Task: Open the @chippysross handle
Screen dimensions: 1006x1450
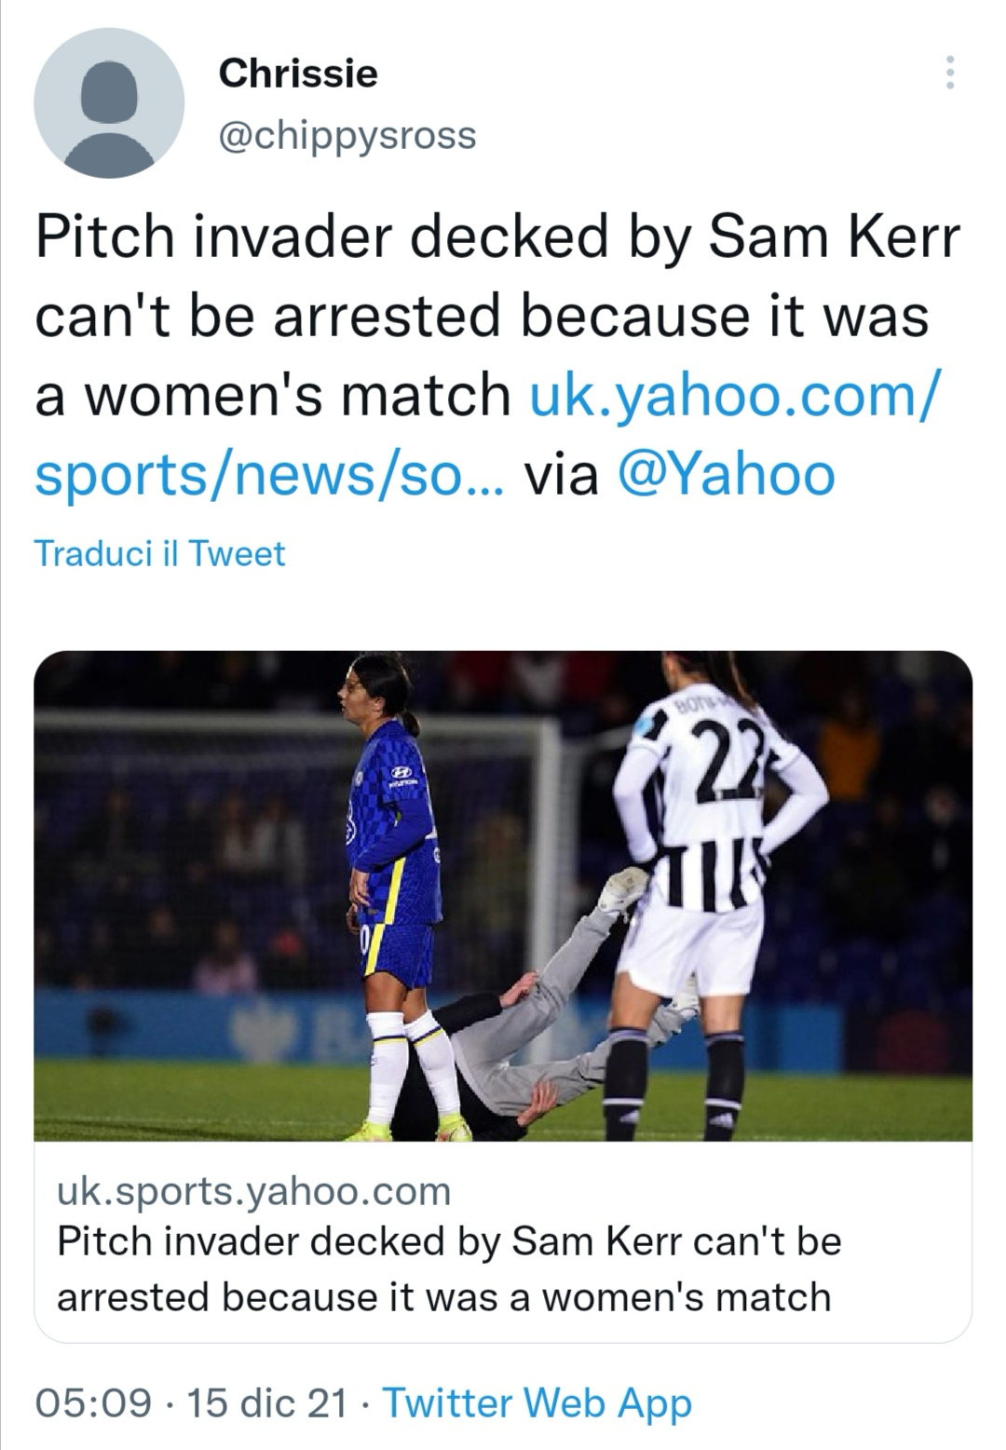Action: pyautogui.click(x=347, y=135)
